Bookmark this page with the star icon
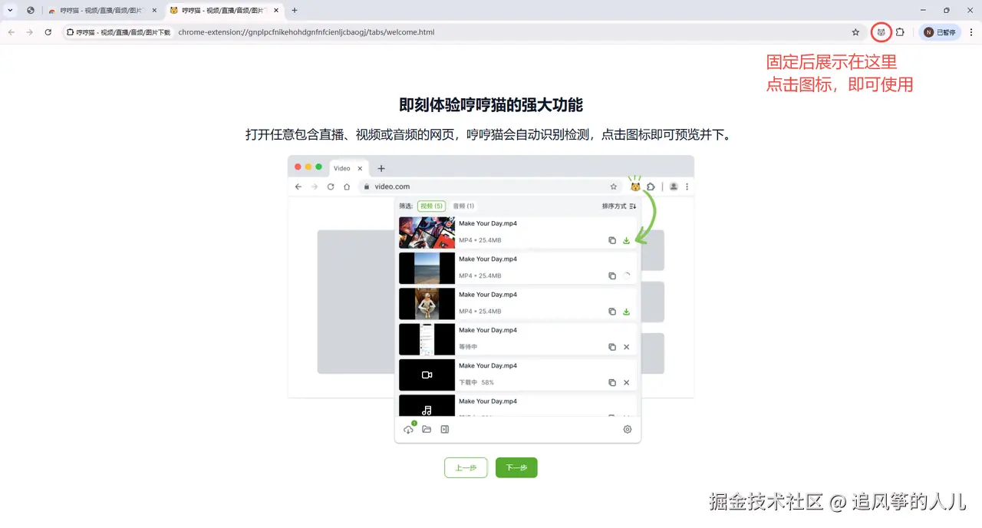982x528 pixels. pyautogui.click(x=855, y=32)
